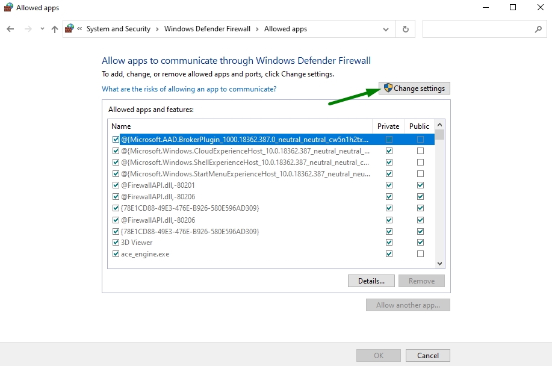Open the risks of allowing an app link
Image resolution: width=552 pixels, height=366 pixels.
[189, 89]
